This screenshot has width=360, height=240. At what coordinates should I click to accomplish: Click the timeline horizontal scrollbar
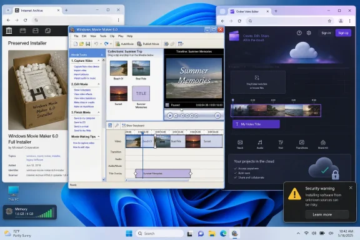(157, 180)
